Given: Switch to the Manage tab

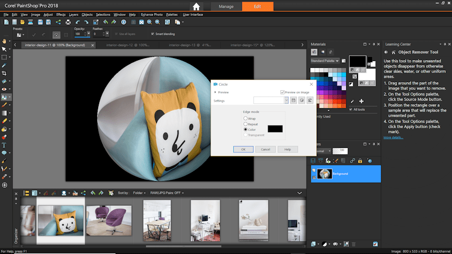Looking at the screenshot, I should click(x=226, y=7).
